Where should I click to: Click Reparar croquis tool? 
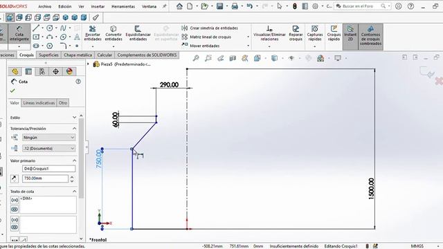coord(296,33)
